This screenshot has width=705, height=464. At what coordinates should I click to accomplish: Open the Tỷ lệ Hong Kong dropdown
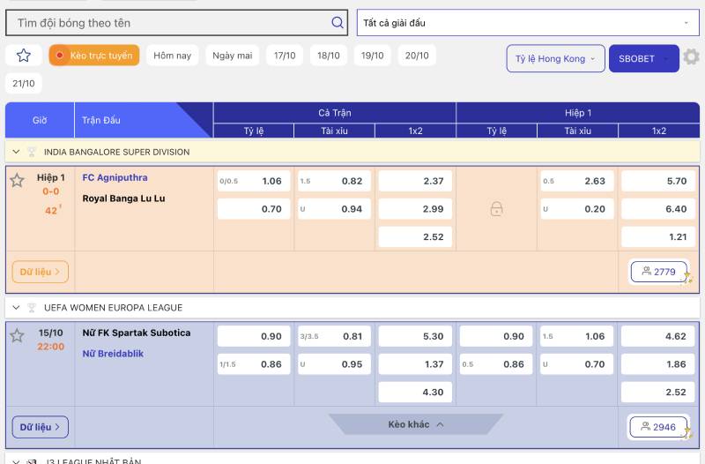[x=555, y=58]
